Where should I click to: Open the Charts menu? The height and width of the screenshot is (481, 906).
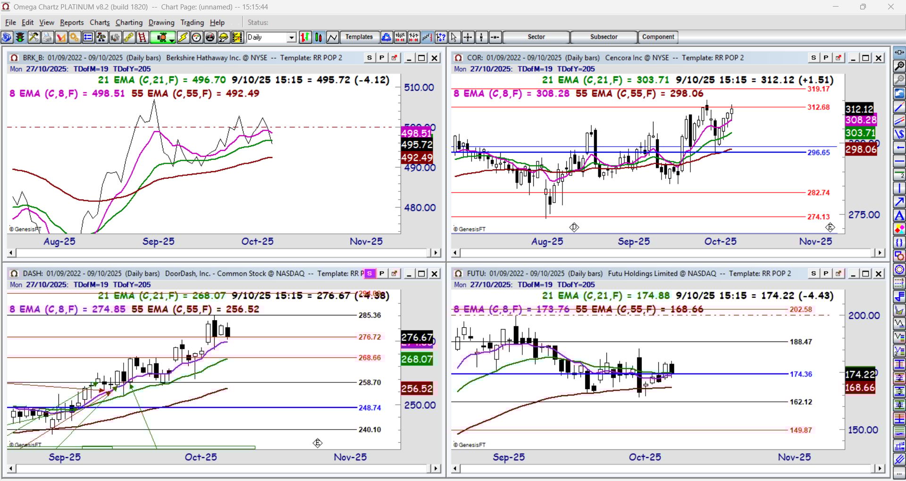(100, 23)
